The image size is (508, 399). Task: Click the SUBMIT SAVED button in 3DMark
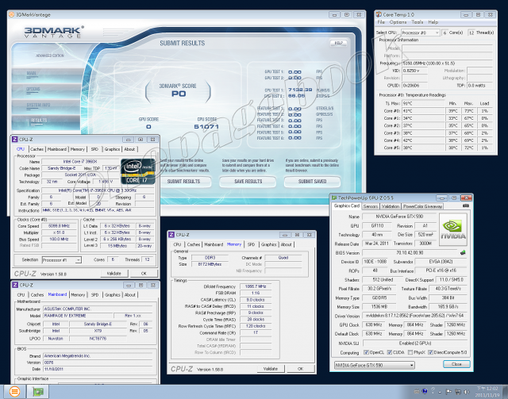312,182
